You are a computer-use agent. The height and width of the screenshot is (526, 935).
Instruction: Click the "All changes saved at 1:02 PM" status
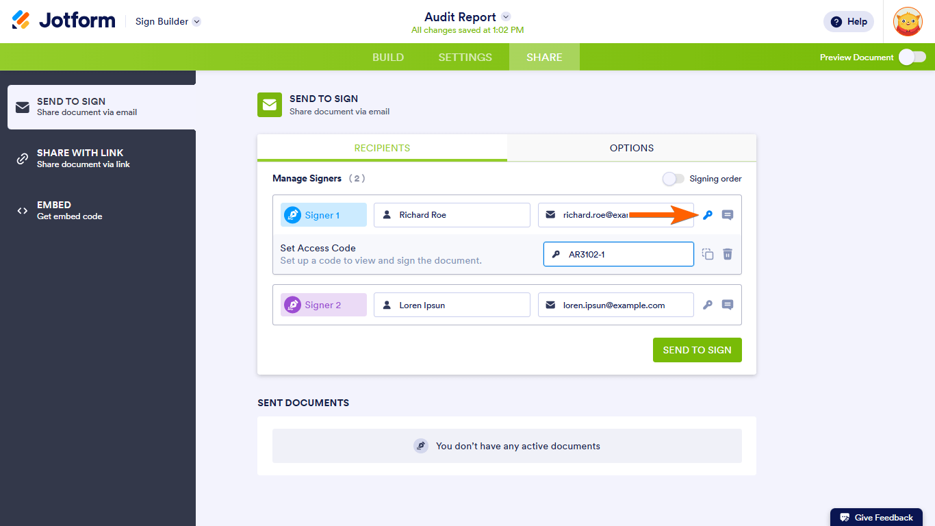(467, 30)
